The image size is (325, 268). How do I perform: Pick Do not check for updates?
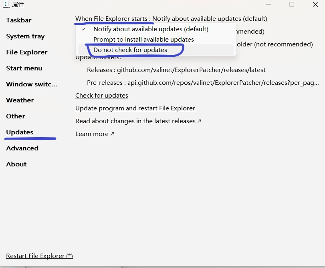(x=130, y=50)
